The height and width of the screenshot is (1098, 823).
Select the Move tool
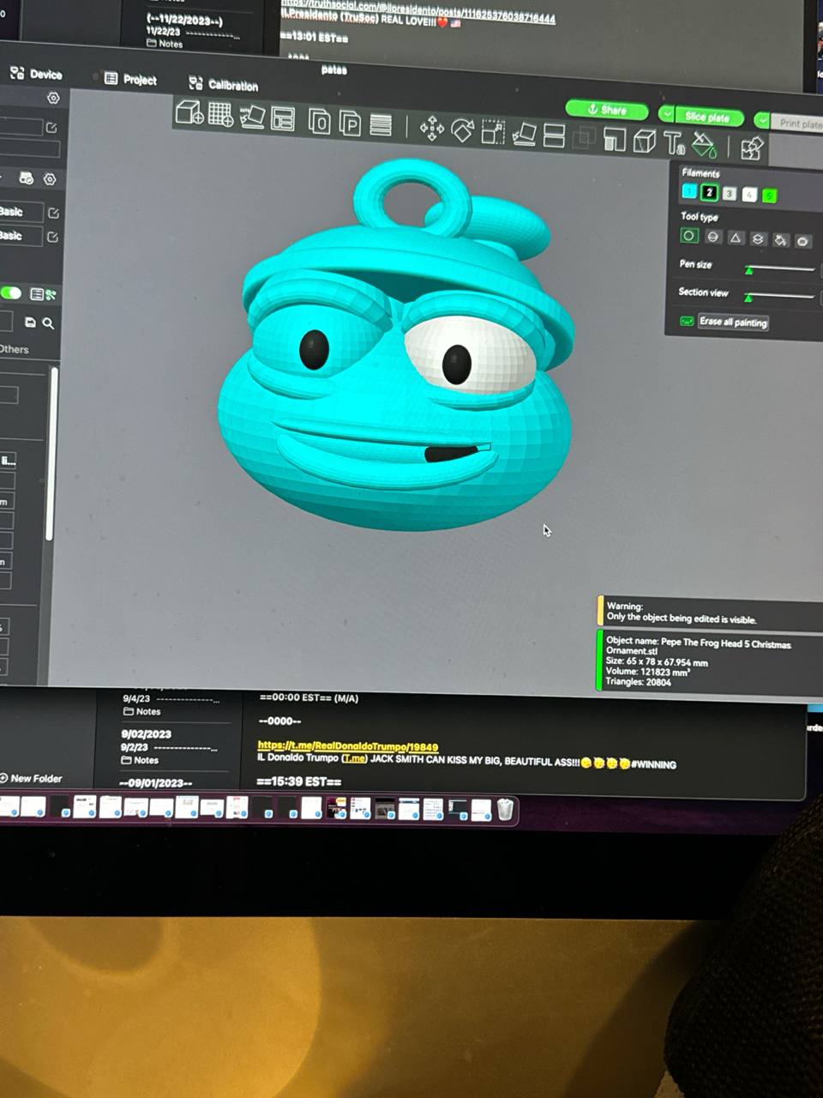point(432,130)
